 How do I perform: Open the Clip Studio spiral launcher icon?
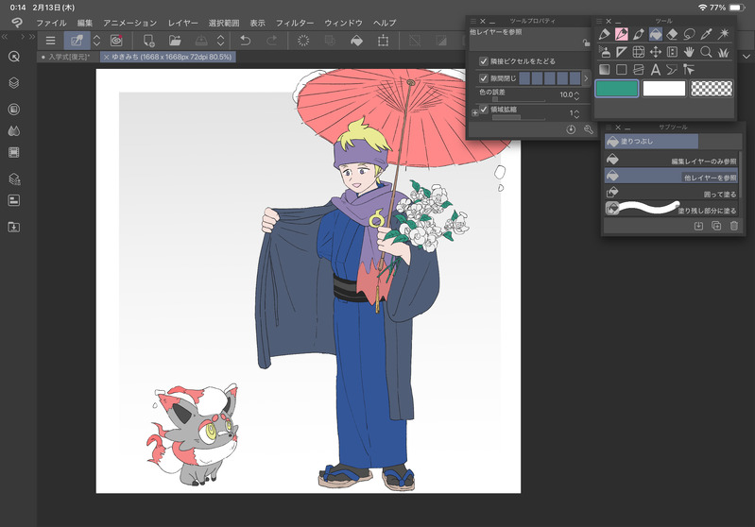pos(116,41)
